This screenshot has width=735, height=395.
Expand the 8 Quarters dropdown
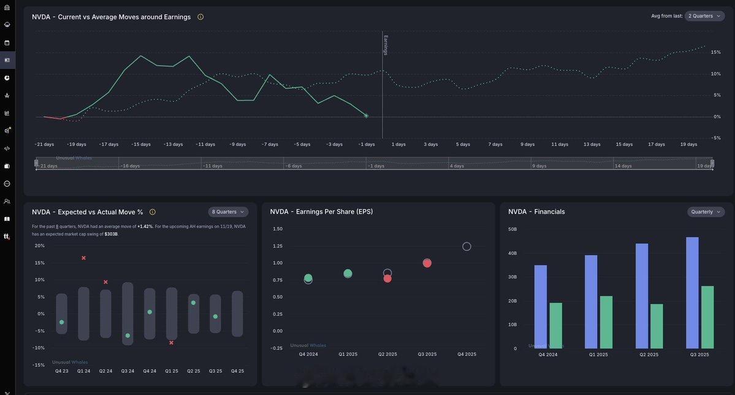click(228, 212)
